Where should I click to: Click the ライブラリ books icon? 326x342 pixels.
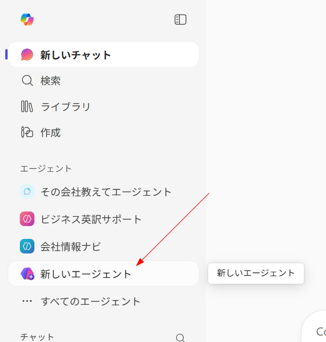click(x=27, y=107)
